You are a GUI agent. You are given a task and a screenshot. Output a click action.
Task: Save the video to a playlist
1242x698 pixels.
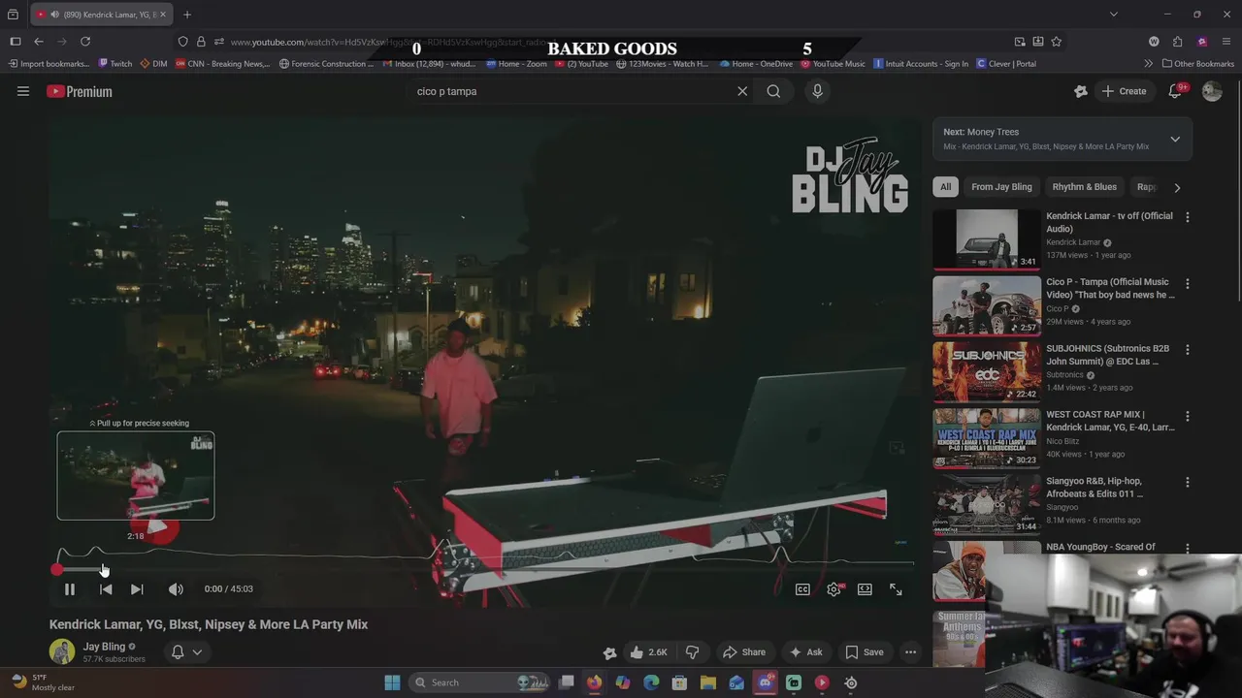(x=864, y=652)
